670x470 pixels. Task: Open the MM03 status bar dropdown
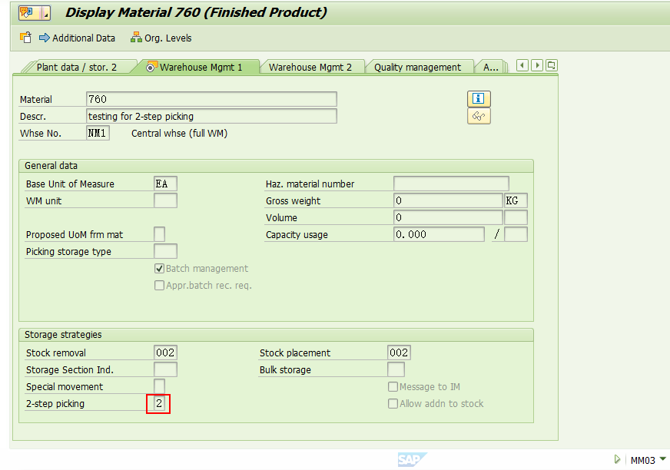[648, 459]
